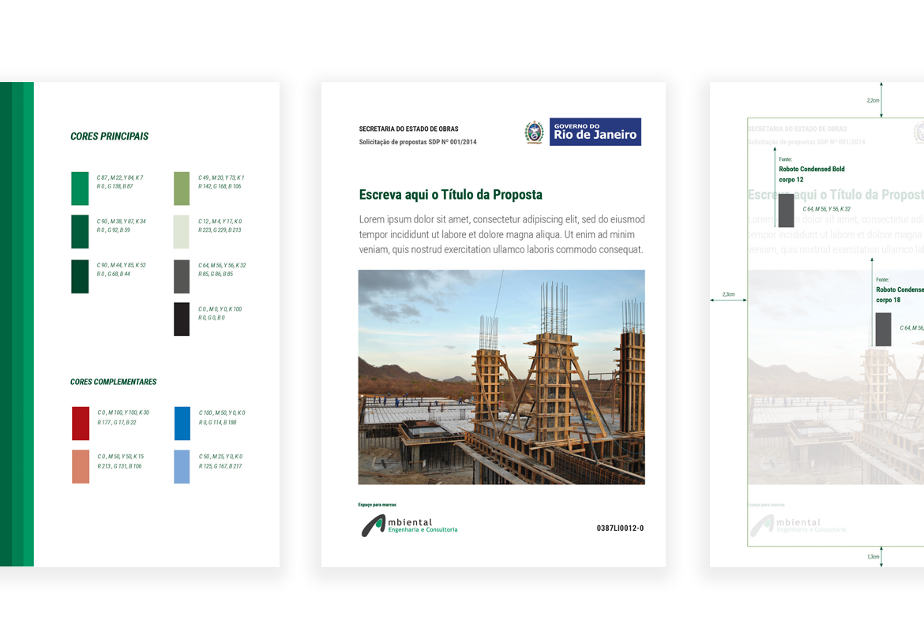Select the bright green R0 G138 B87 swatch
The height and width of the screenshot is (631, 924).
(x=80, y=189)
